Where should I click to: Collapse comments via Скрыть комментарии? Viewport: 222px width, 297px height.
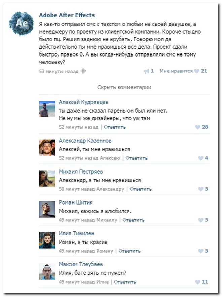[124, 87]
